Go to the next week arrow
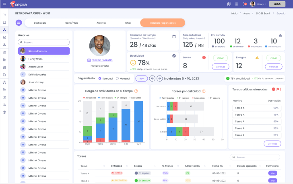This screenshot has width=293, height=184. [x=159, y=78]
